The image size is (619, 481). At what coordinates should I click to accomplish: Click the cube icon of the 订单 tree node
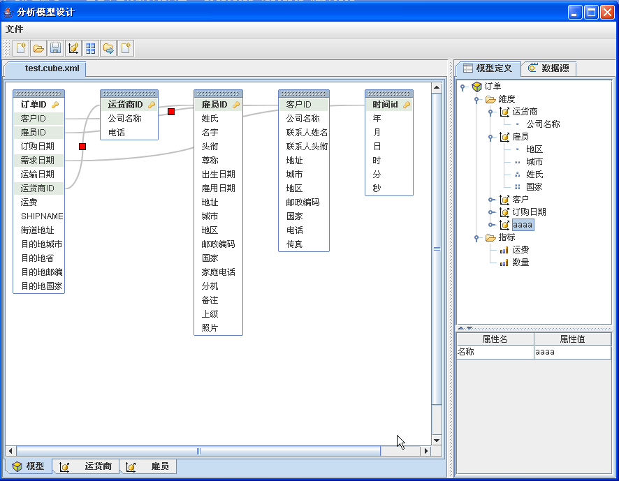click(x=477, y=87)
